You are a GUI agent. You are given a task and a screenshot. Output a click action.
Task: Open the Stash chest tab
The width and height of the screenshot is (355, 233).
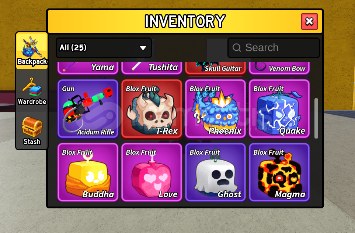[x=32, y=131]
